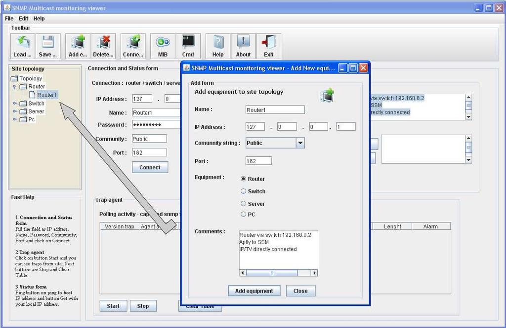Open the MIB browser icon
This screenshot has height=328, width=506.
[x=163, y=46]
